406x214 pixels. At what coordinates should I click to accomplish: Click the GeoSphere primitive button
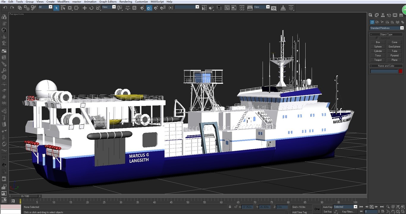pos(394,47)
